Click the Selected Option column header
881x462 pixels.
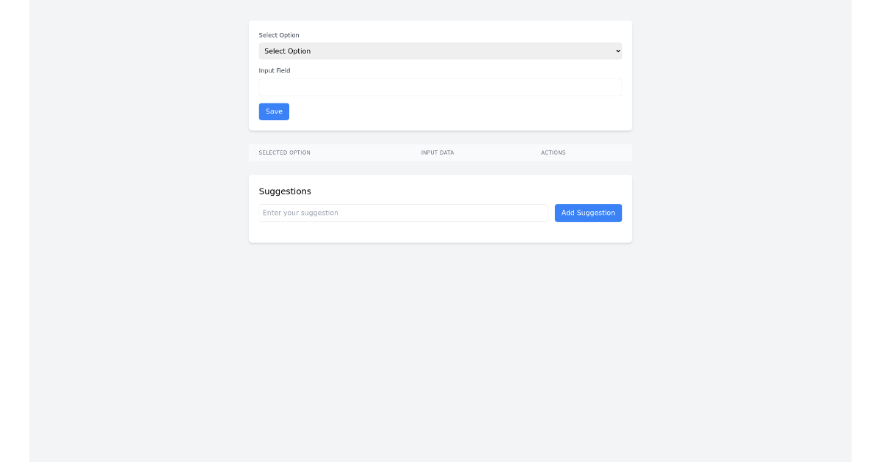[x=284, y=153]
